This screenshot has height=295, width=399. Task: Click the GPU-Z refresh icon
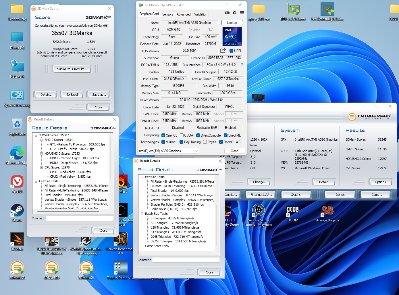234,13
